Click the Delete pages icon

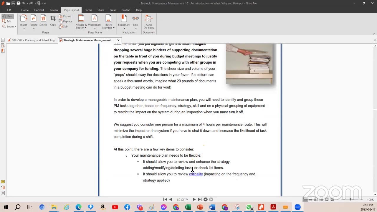43,18
